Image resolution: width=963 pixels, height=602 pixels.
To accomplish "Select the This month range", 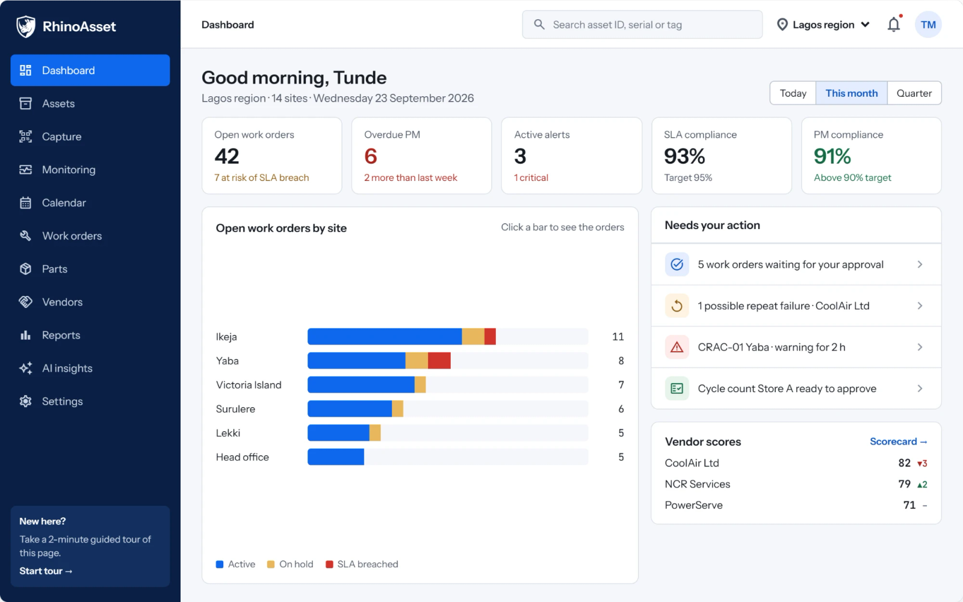I will (852, 93).
